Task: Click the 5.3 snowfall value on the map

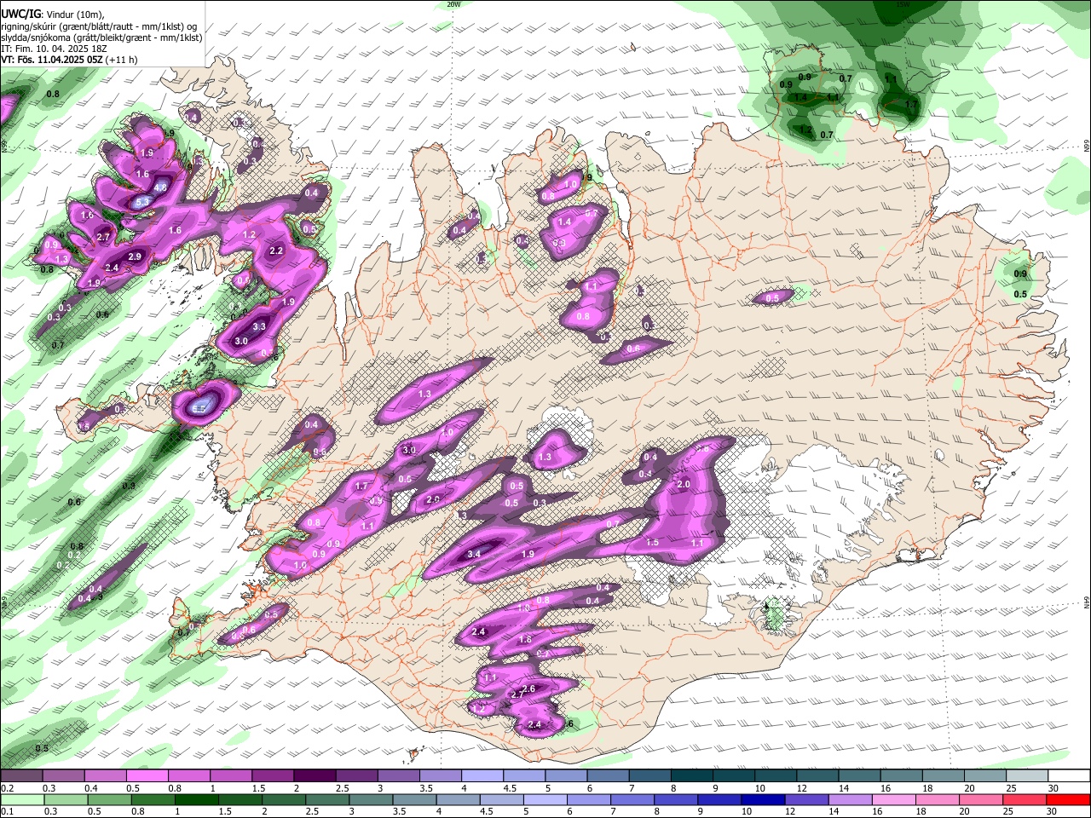Action: (x=142, y=201)
